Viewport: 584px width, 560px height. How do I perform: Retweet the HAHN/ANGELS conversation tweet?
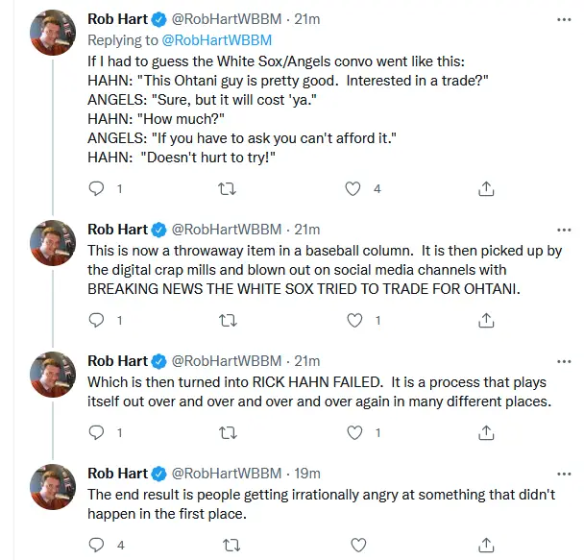click(x=229, y=188)
